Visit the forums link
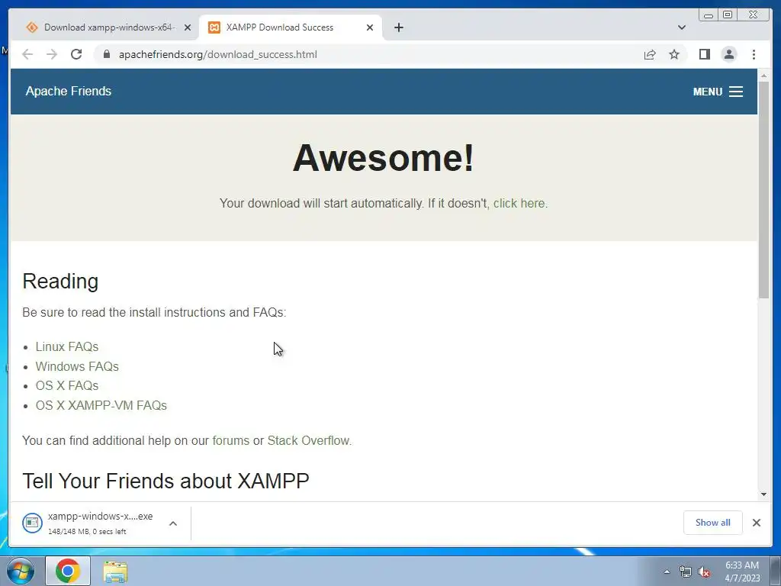The width and height of the screenshot is (781, 586). pos(230,440)
